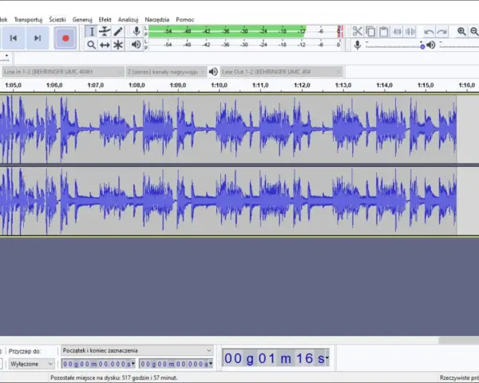Click the recording meter microphone icon
The width and height of the screenshot is (479, 383).
pos(137,31)
